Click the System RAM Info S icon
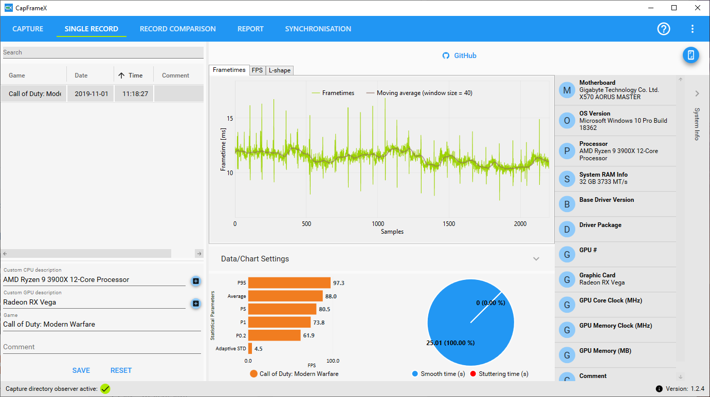The height and width of the screenshot is (397, 710). pyautogui.click(x=567, y=179)
